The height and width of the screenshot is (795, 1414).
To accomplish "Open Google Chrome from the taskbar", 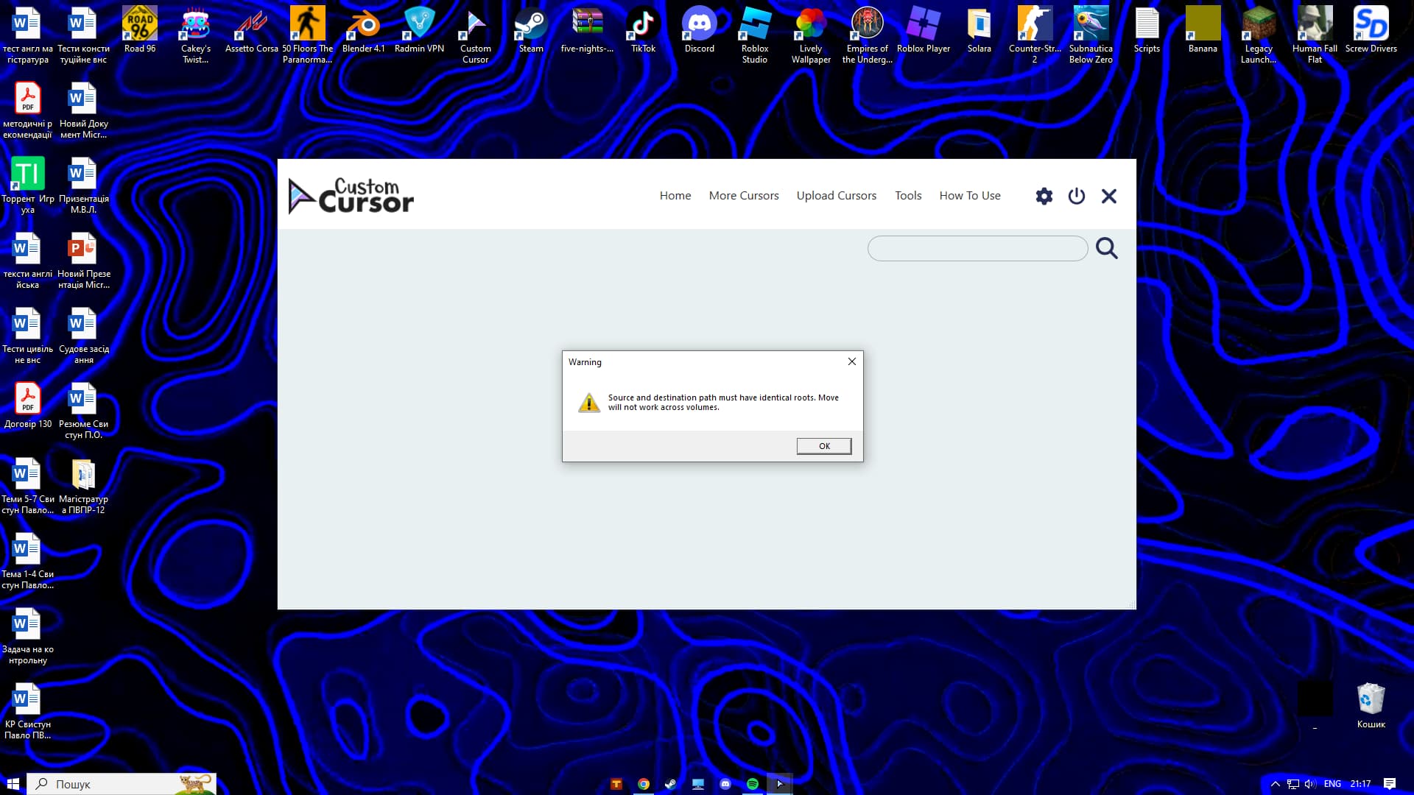I will (x=643, y=784).
